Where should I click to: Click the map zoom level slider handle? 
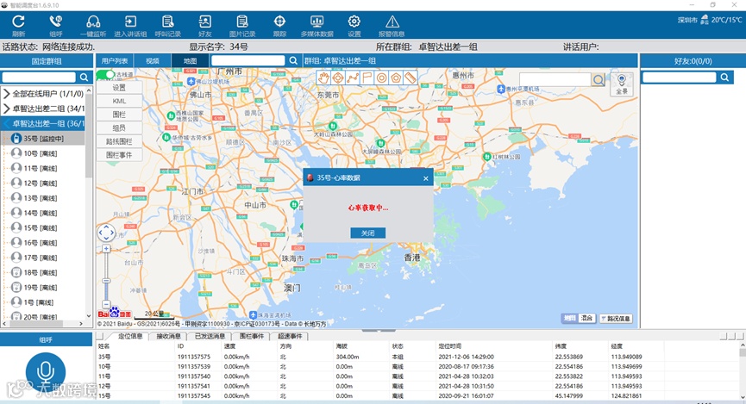[x=106, y=281]
